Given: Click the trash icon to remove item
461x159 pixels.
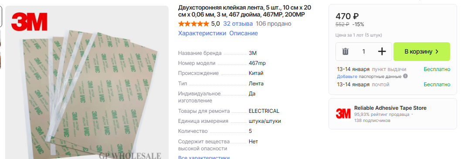Looking at the screenshot, I should [x=346, y=52].
